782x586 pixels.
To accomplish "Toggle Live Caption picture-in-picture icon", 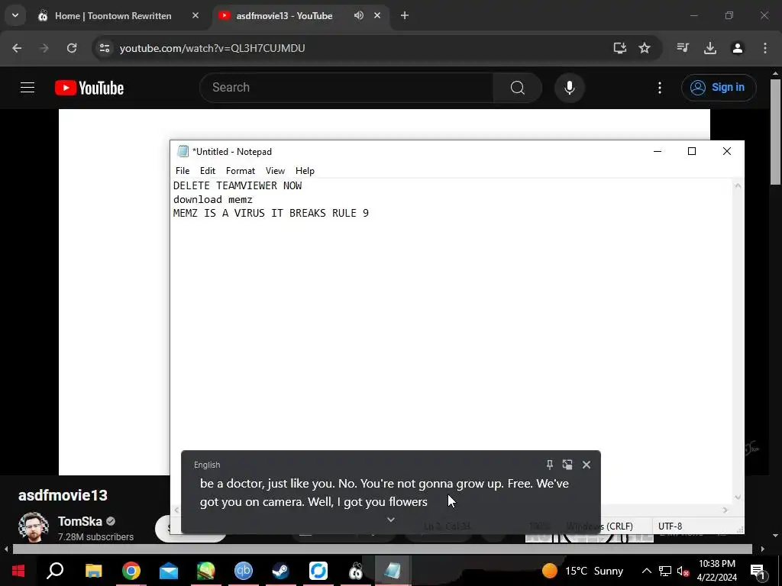I will (567, 465).
